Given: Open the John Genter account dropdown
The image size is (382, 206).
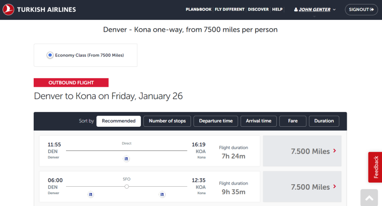Looking at the screenshot, I should 316,9.
